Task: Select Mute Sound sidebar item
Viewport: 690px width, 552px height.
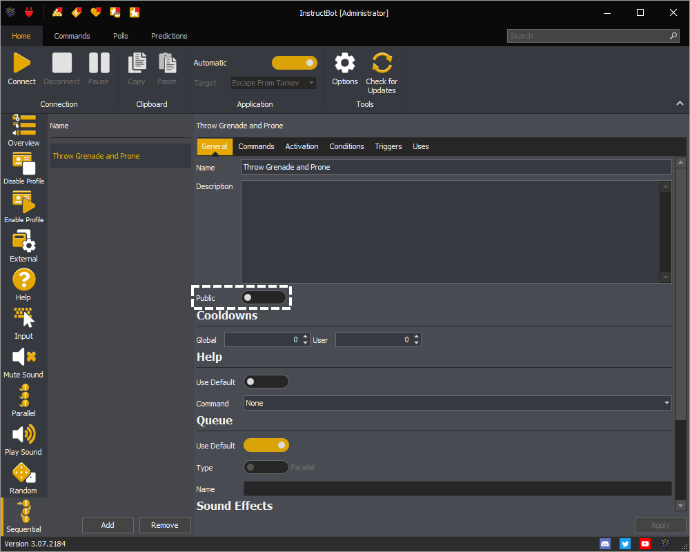Action: click(23, 362)
